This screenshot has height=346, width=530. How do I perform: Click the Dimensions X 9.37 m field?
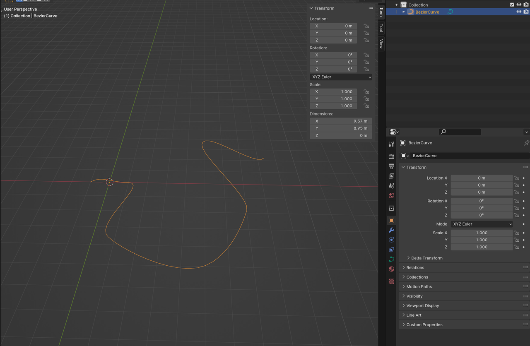point(341,121)
